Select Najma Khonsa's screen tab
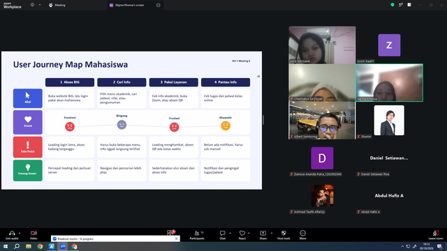The width and height of the screenshot is (447, 251). click(130, 5)
